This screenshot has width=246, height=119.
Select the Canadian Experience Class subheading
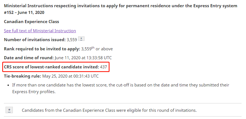[x=31, y=22]
